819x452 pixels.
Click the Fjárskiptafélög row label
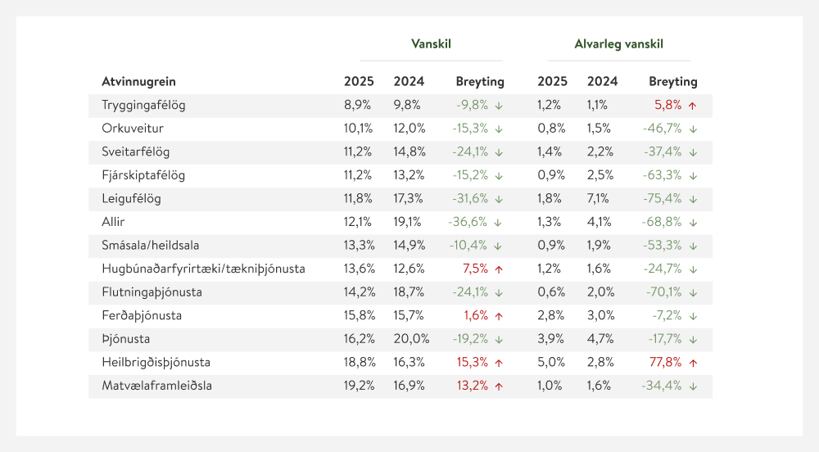coord(143,175)
